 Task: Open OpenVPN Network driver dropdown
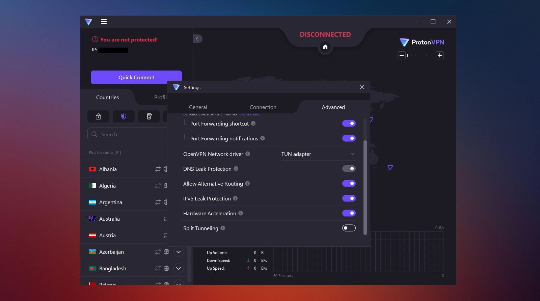point(318,154)
